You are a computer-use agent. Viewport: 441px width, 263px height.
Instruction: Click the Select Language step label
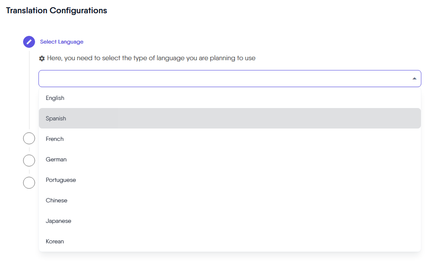pos(62,42)
